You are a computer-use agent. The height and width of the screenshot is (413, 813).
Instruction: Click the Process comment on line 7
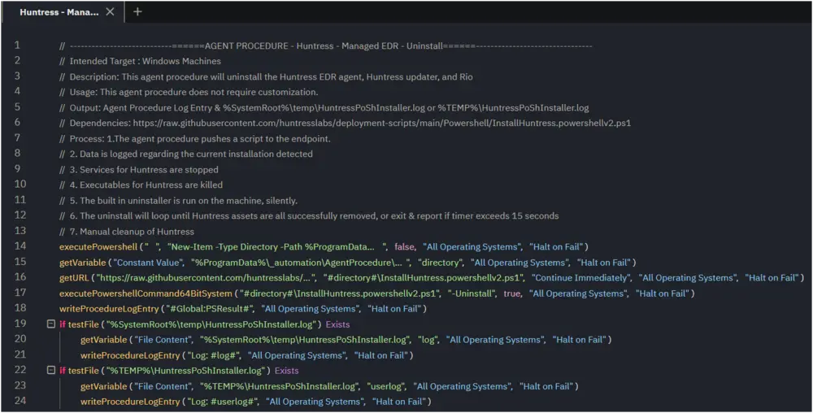[x=194, y=139]
